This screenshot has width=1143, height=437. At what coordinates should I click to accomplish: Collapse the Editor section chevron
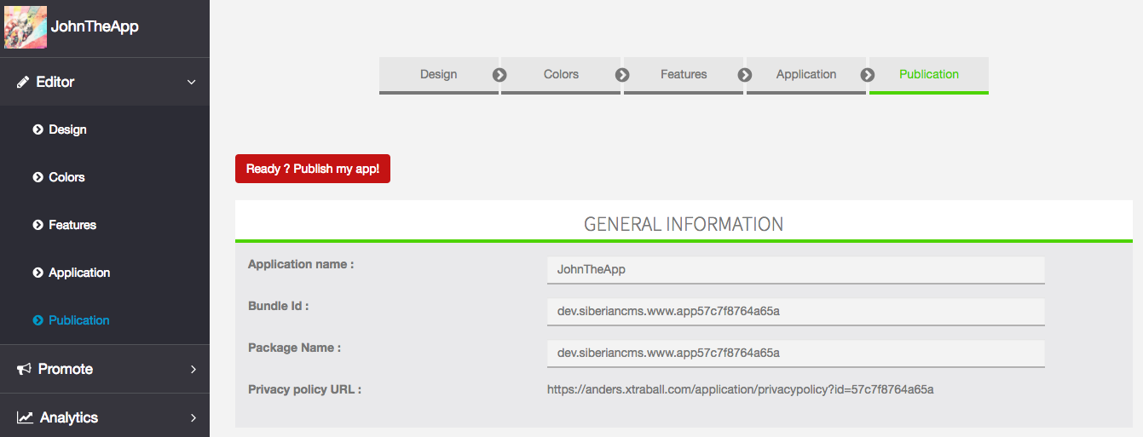point(192,83)
